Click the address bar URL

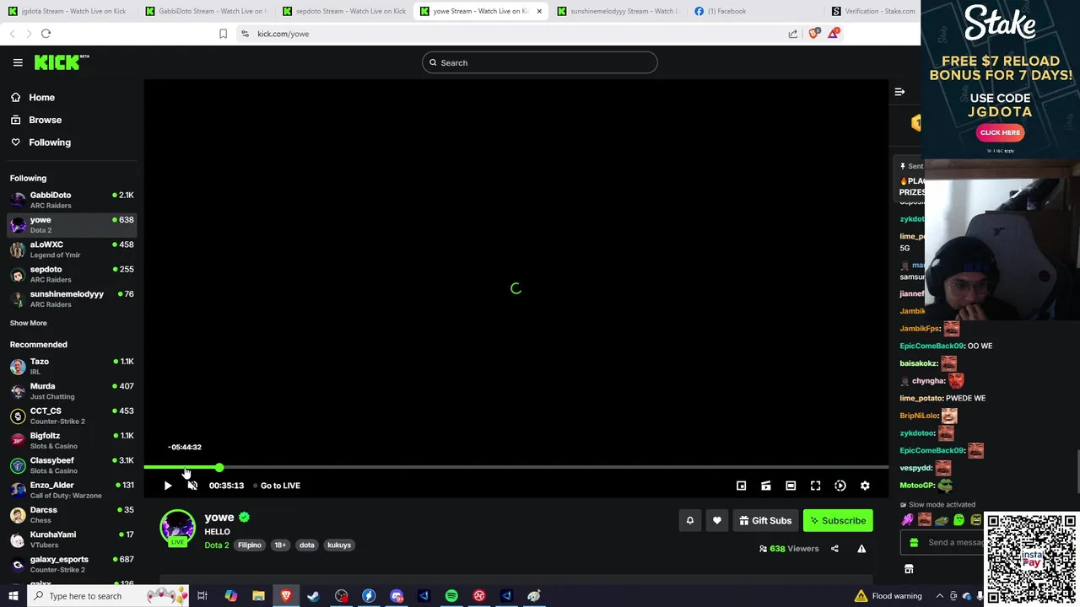click(x=283, y=34)
